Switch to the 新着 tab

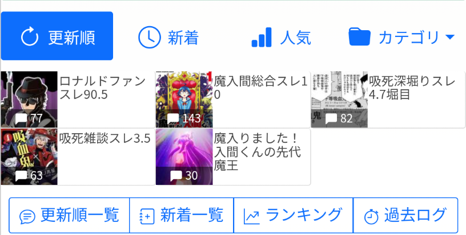[169, 38]
